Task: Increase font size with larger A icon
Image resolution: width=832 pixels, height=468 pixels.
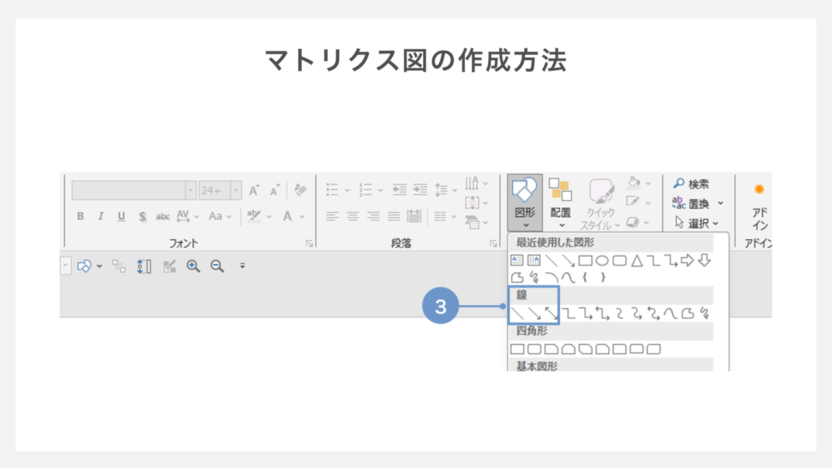Action: click(x=254, y=190)
